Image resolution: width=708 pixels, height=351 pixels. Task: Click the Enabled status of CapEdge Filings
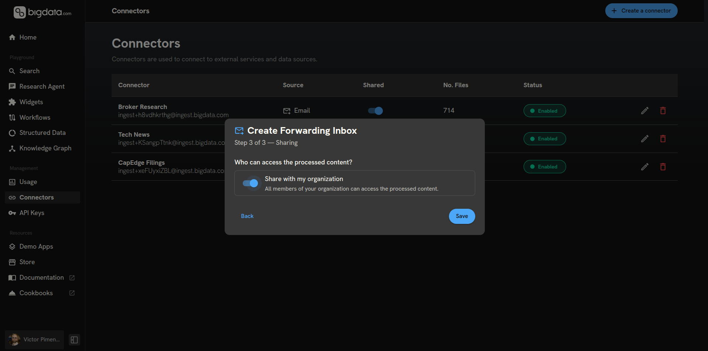click(545, 167)
